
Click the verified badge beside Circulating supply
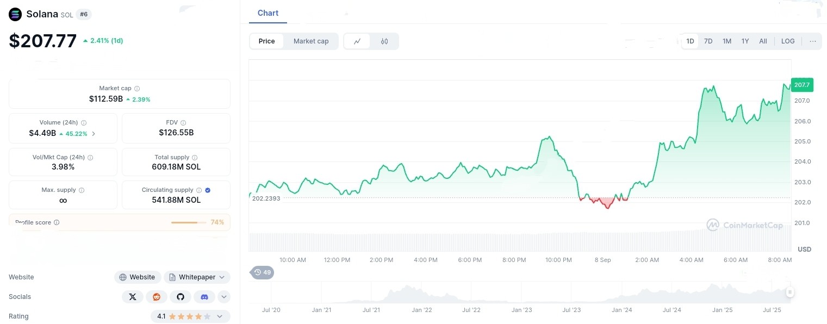click(x=208, y=190)
